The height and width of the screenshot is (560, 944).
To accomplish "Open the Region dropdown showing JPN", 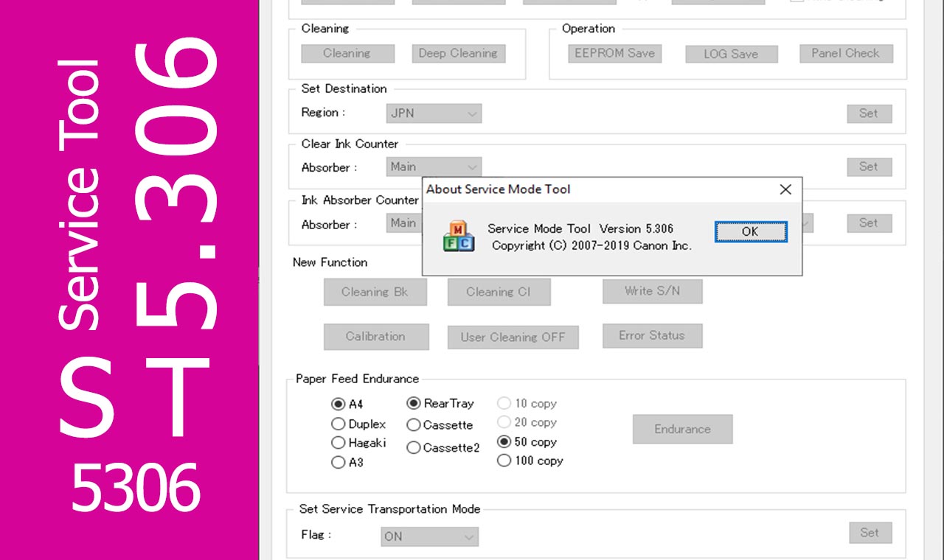I will pyautogui.click(x=434, y=113).
